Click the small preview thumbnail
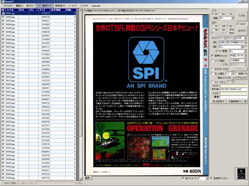 coord(241,174)
